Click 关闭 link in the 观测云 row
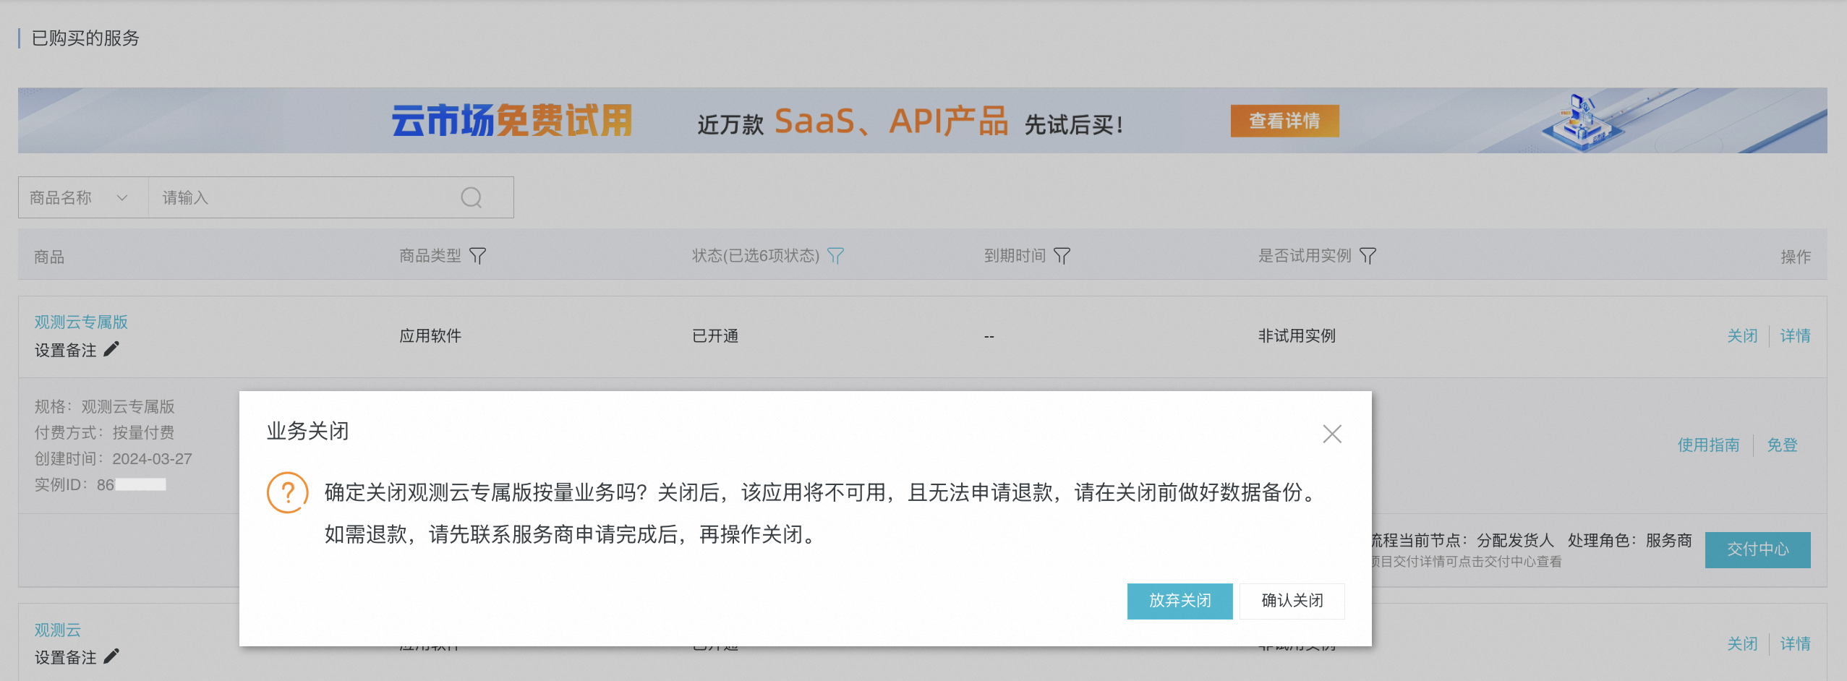Viewport: 1847px width, 681px height. pos(1741,644)
